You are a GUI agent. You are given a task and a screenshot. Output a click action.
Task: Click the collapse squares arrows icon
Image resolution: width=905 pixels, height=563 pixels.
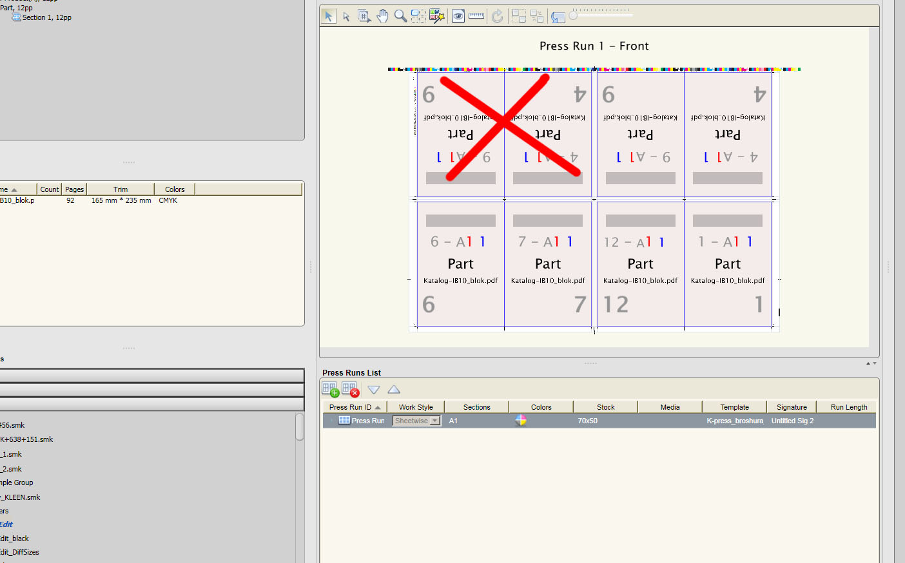click(x=537, y=16)
